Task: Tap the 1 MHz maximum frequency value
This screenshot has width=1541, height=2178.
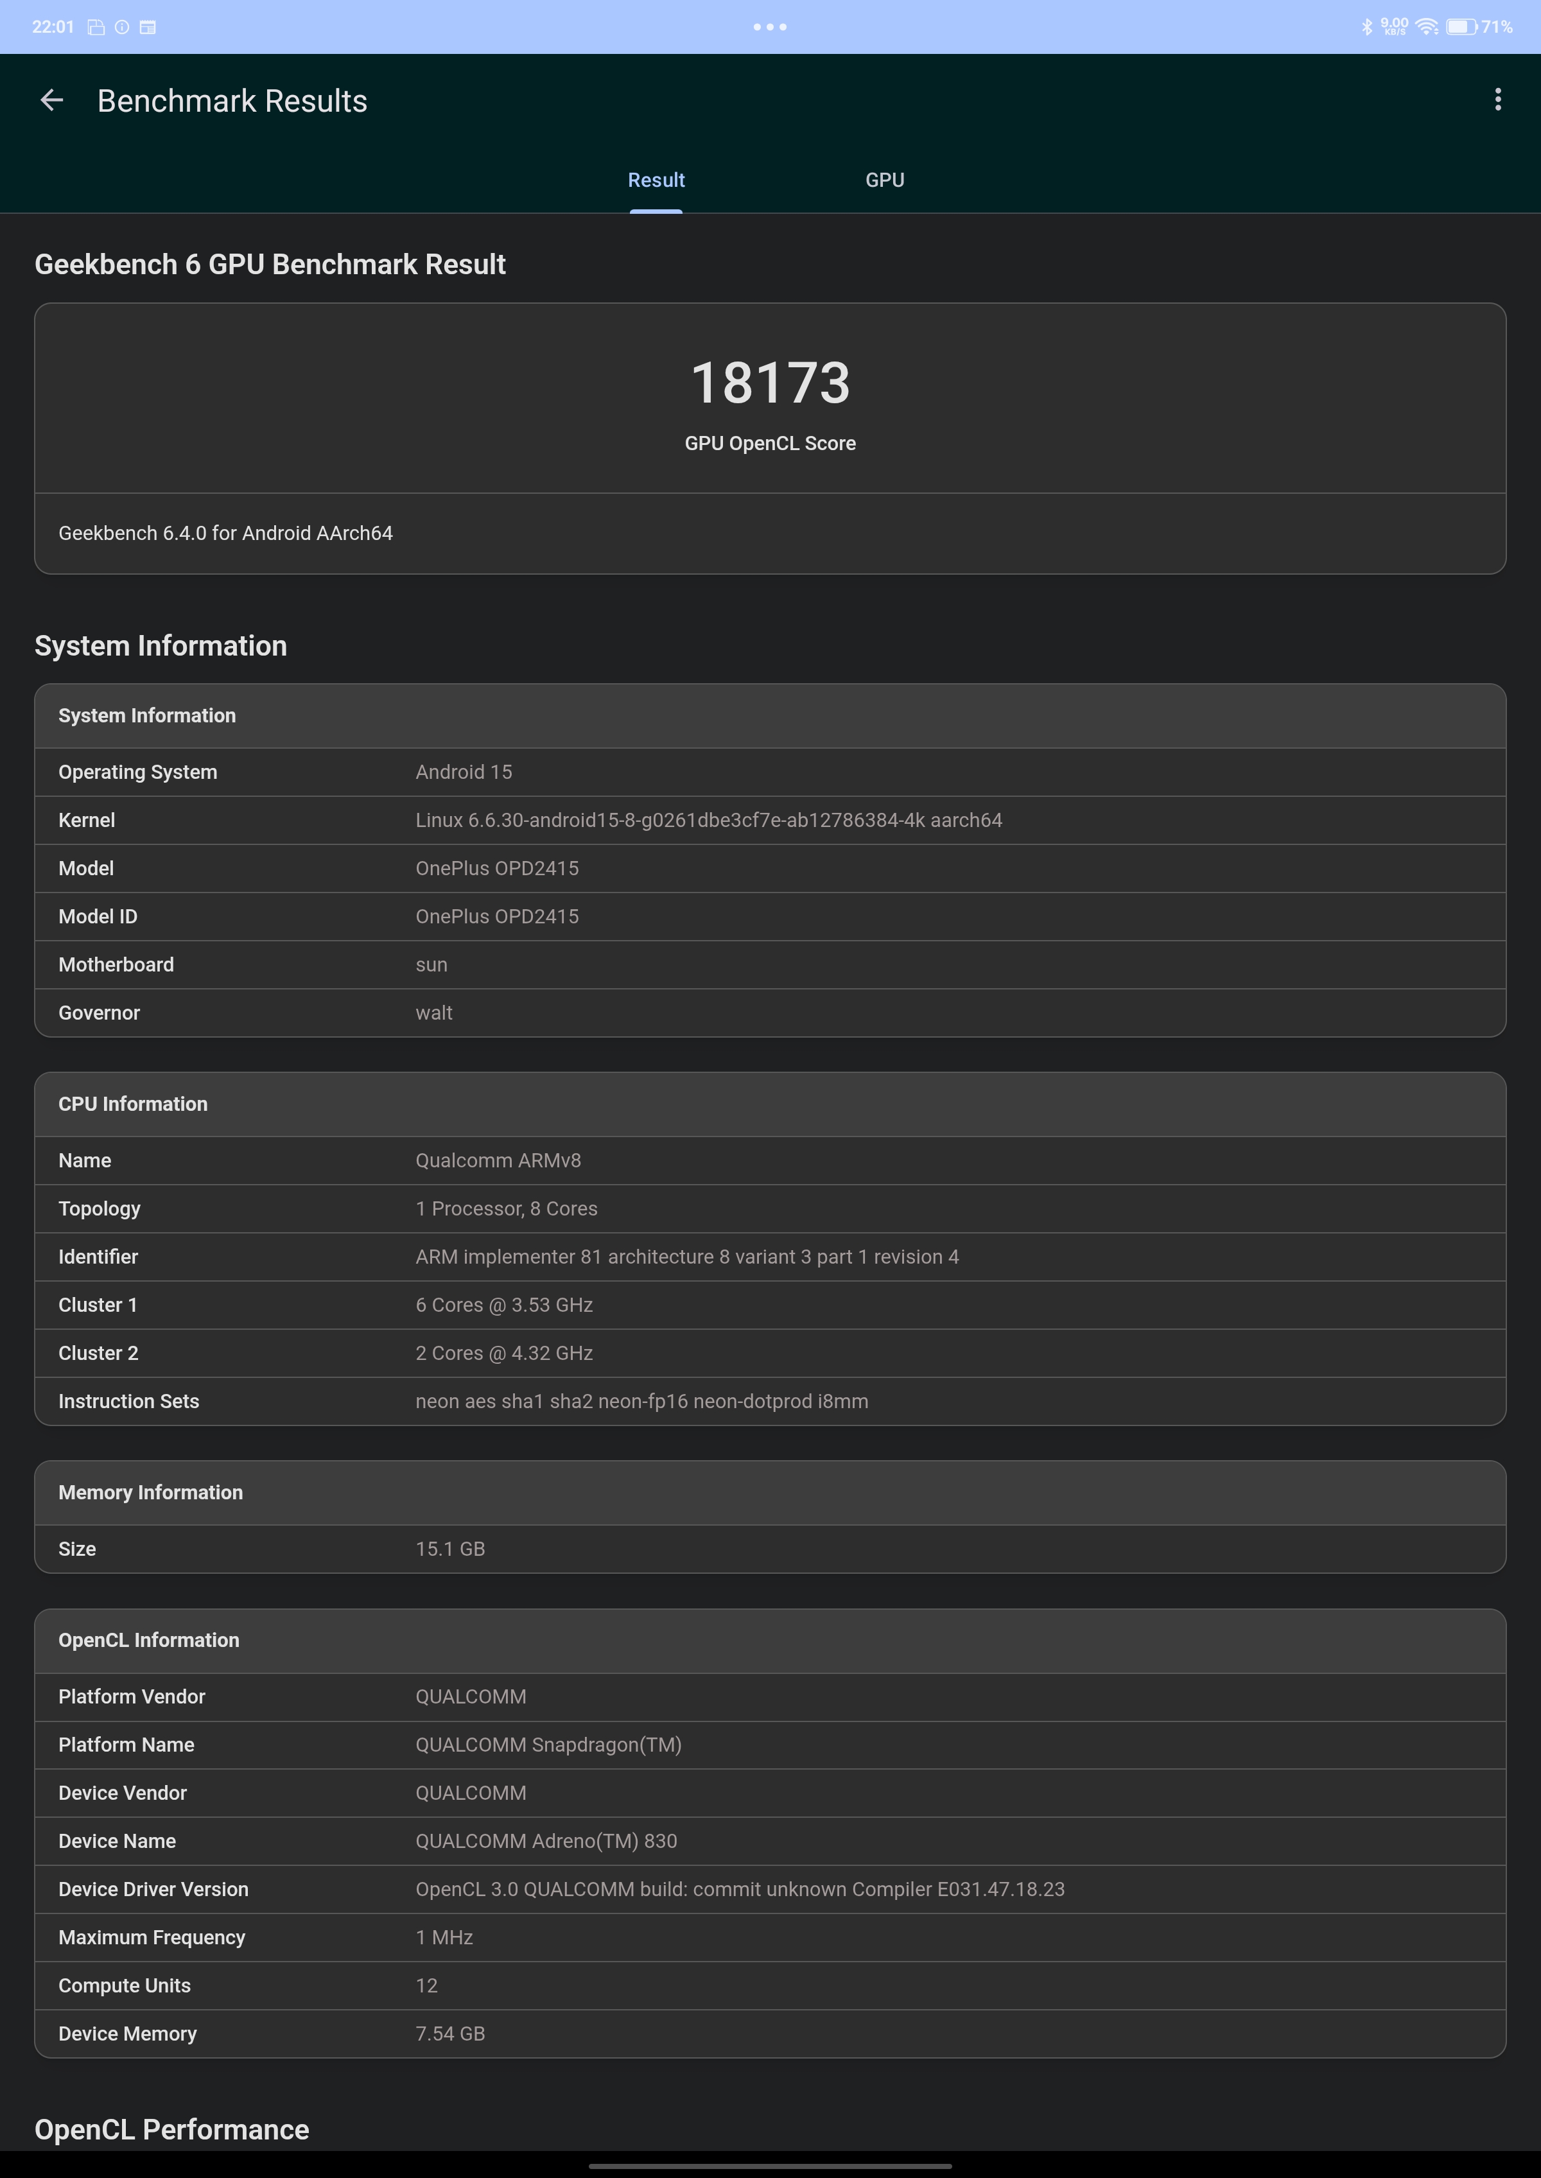Action: click(x=444, y=1938)
